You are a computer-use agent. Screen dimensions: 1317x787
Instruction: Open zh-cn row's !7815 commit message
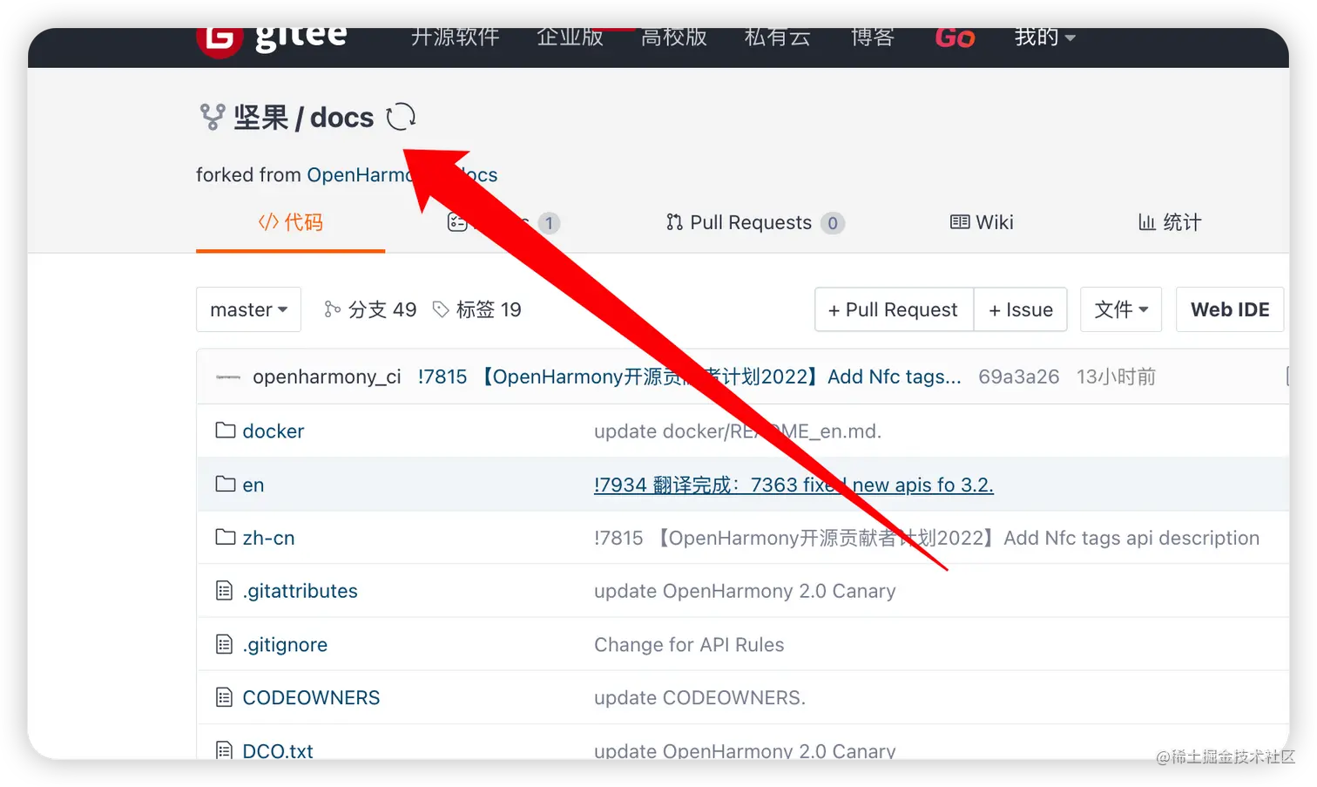click(927, 538)
